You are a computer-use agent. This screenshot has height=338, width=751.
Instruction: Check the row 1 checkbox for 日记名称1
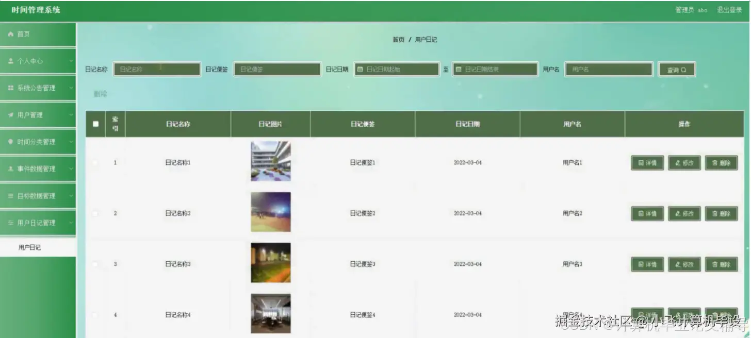[x=95, y=162]
